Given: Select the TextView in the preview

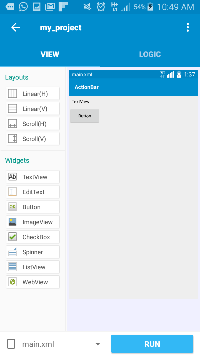Looking at the screenshot, I should point(81,102).
